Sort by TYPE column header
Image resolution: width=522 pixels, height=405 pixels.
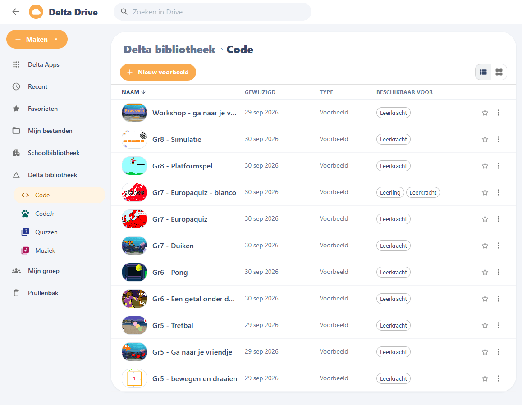(x=326, y=92)
